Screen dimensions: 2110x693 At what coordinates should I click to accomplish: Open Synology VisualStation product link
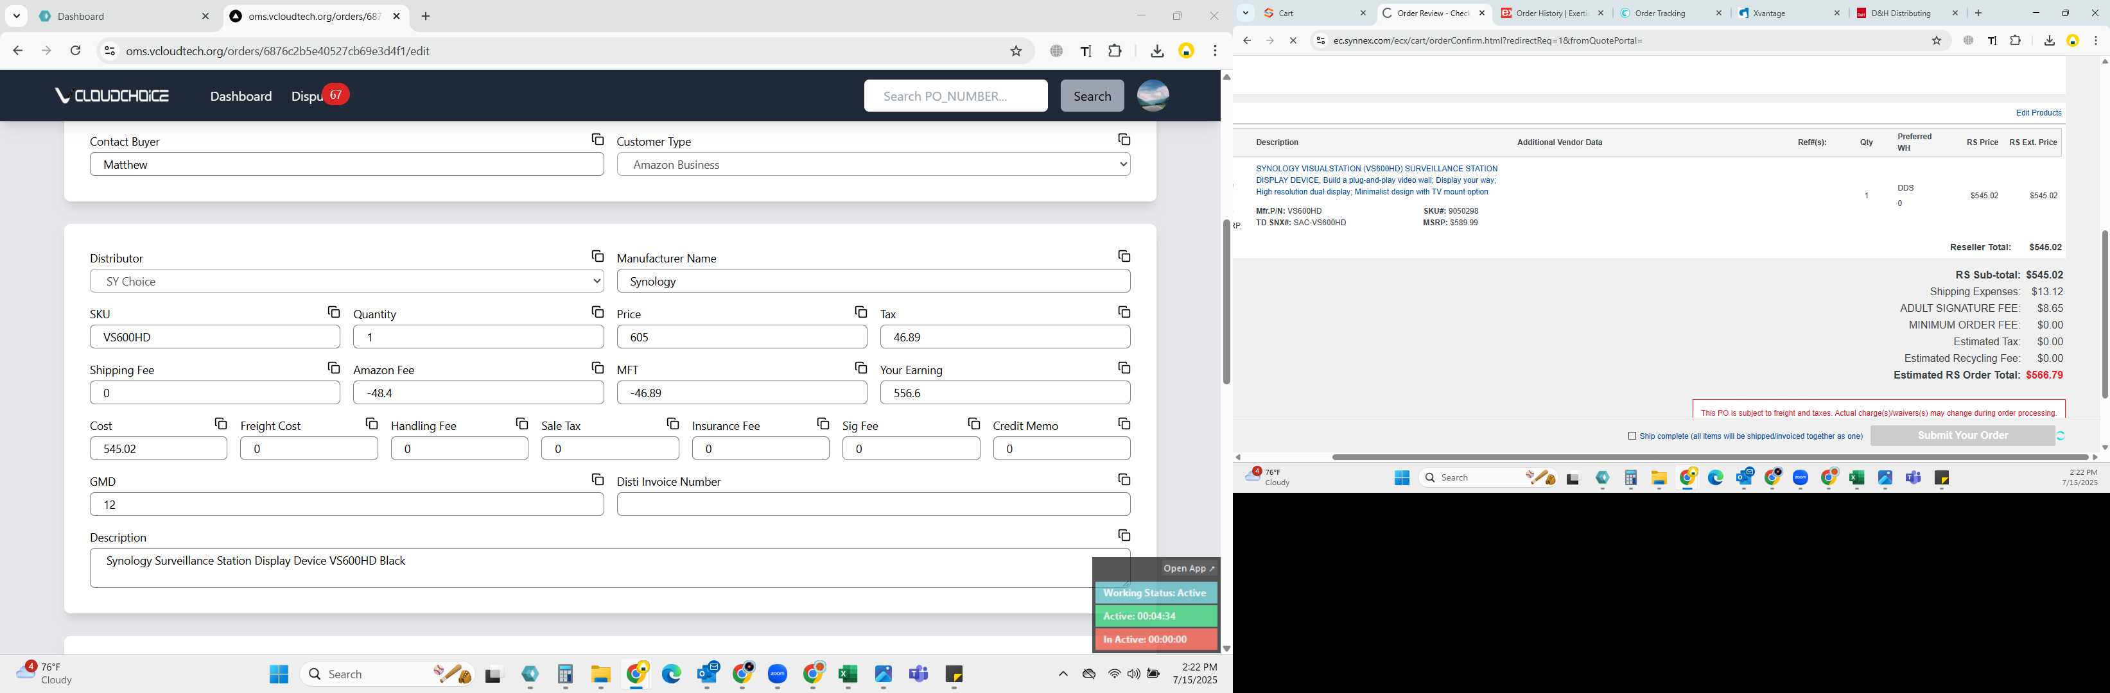point(1376,180)
